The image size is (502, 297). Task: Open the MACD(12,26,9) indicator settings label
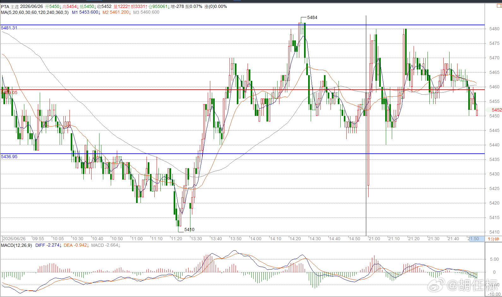click(x=16, y=245)
